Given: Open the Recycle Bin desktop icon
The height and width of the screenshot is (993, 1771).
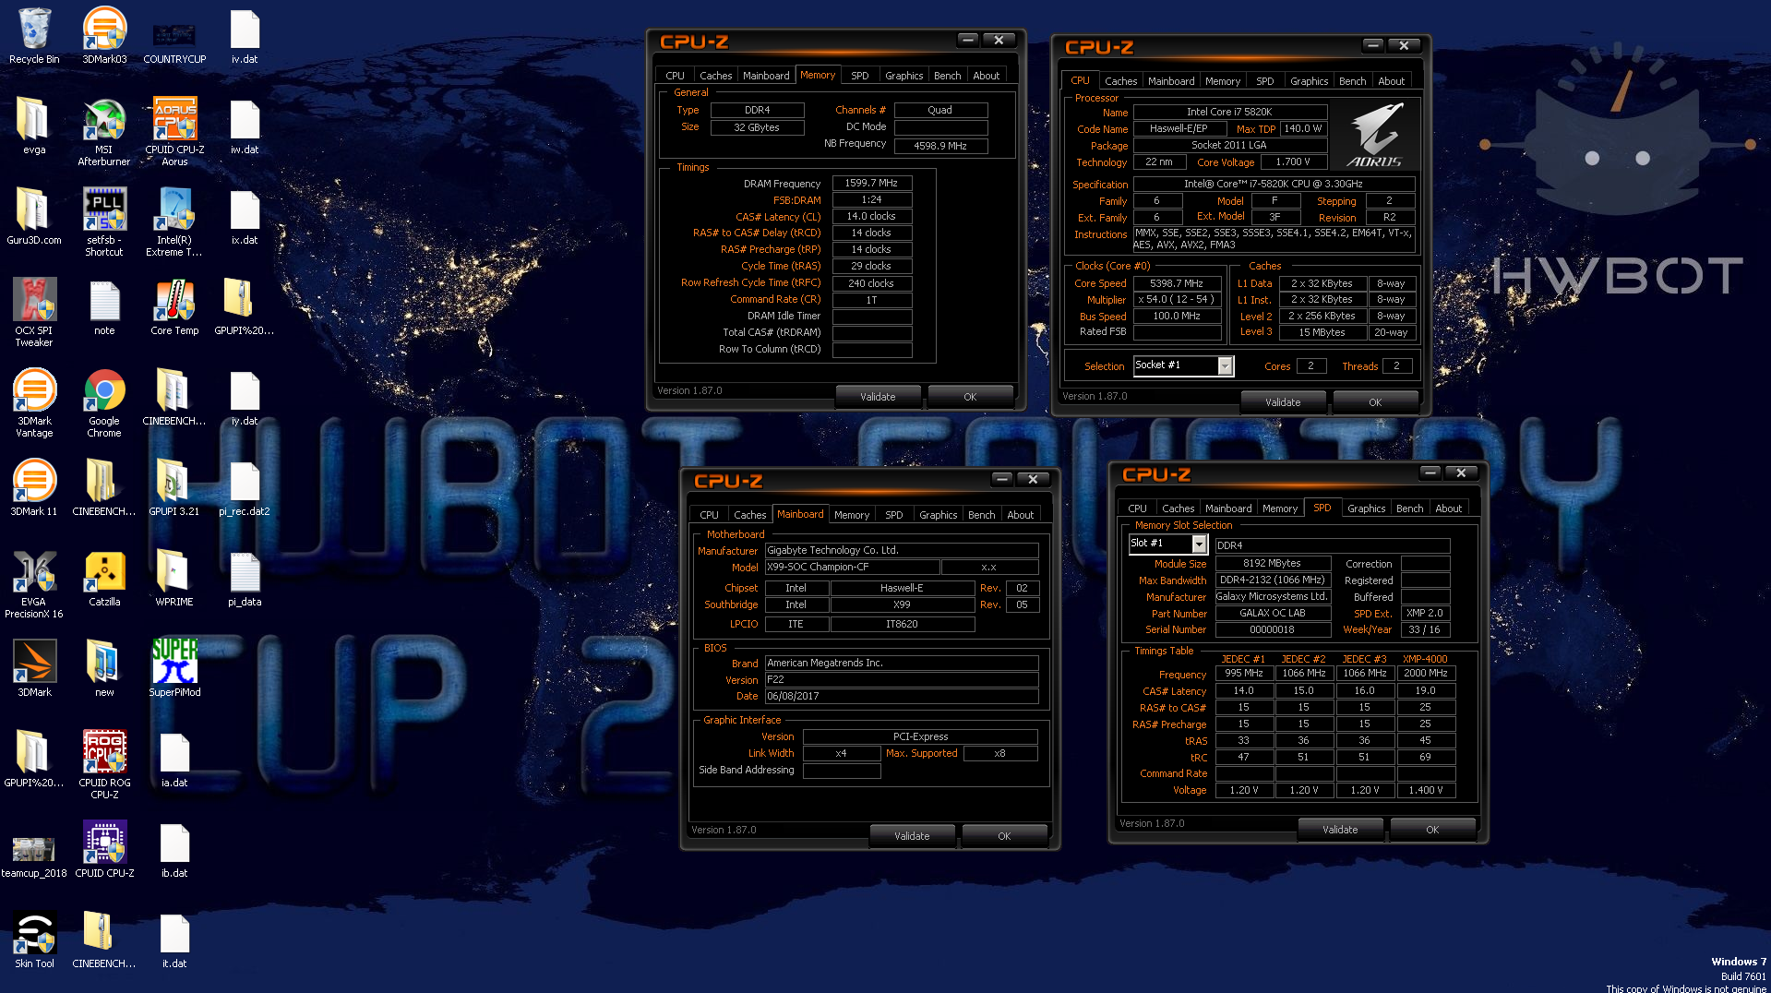Looking at the screenshot, I should 34,36.
